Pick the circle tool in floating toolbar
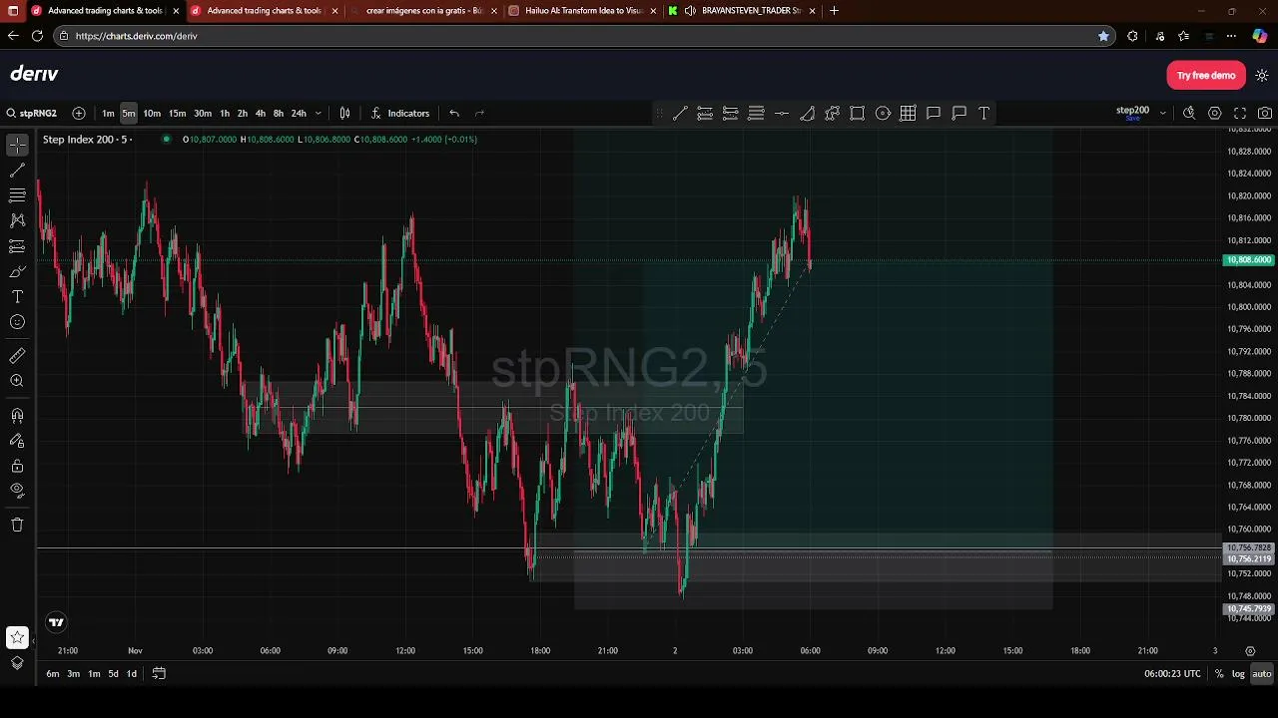The height and width of the screenshot is (718, 1278). pyautogui.click(x=883, y=113)
